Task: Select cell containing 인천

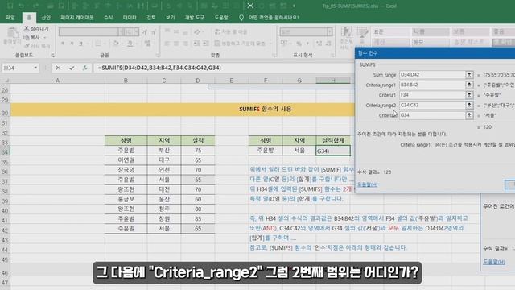Action: click(164, 170)
